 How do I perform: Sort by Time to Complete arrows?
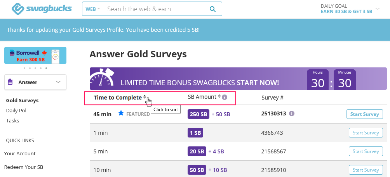[x=145, y=97]
